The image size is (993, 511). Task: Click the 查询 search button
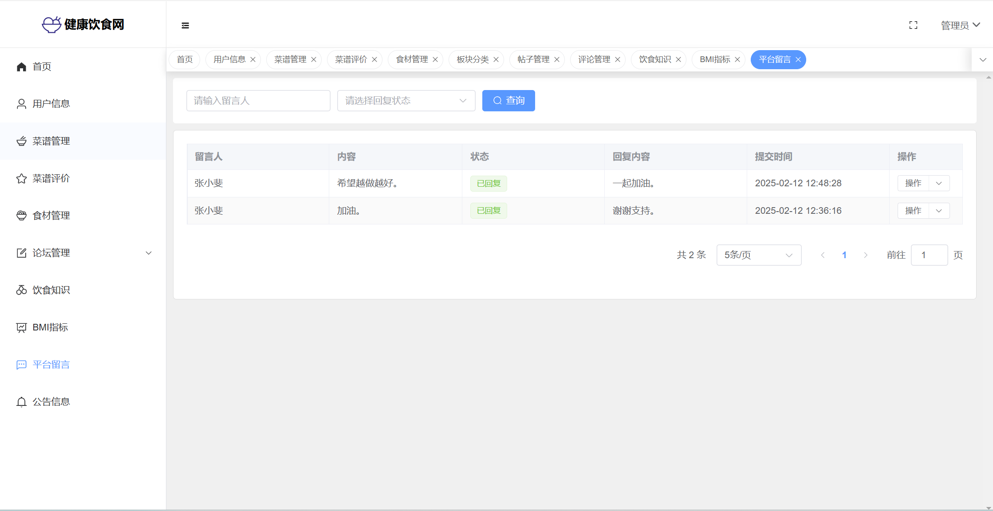pos(508,101)
